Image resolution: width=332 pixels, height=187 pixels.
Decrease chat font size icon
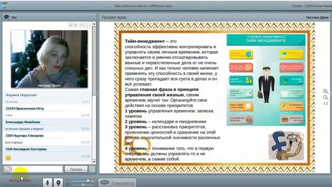(88, 25)
